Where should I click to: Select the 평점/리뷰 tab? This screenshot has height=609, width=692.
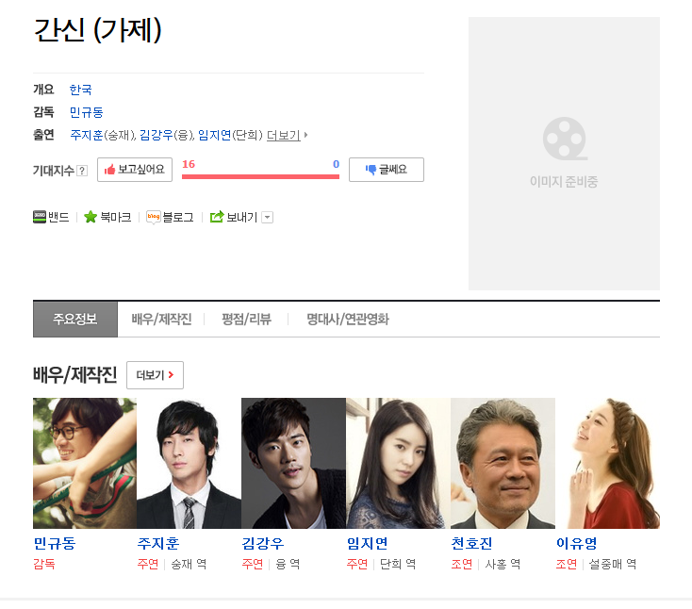tap(246, 319)
